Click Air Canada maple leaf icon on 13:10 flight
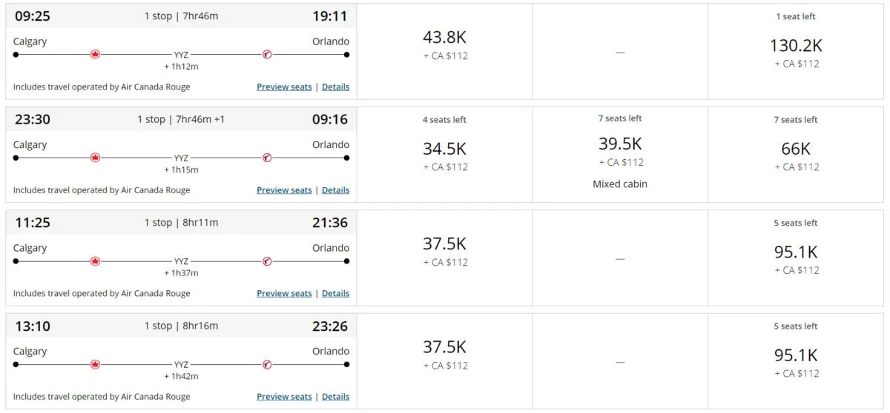 [95, 364]
